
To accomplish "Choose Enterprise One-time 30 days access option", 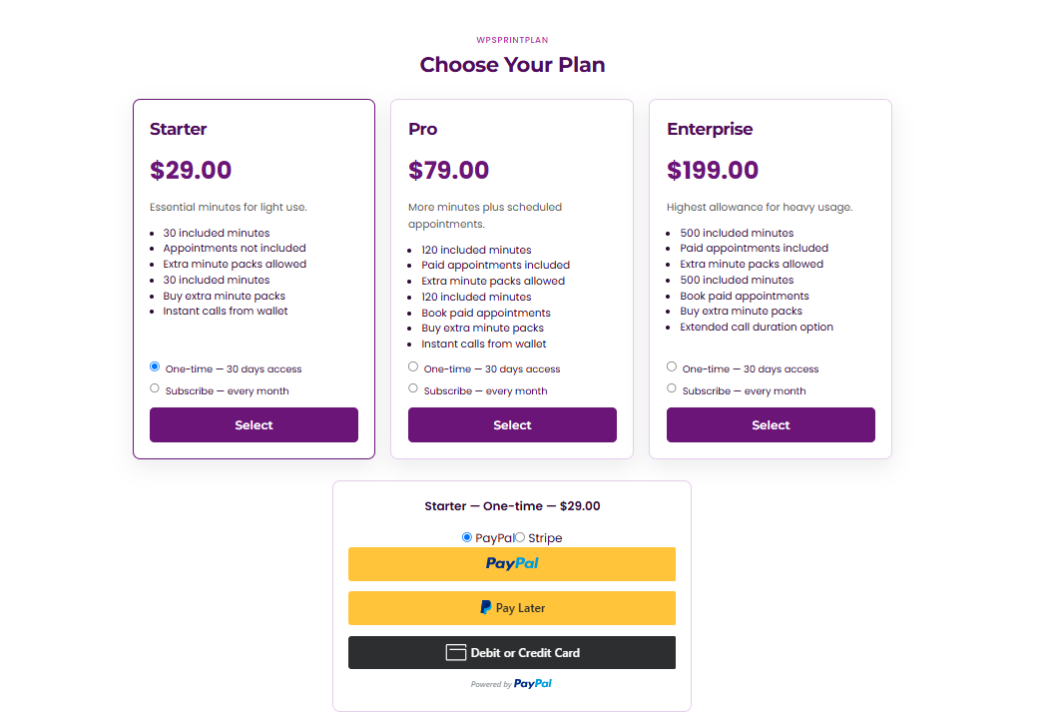I will pos(672,366).
